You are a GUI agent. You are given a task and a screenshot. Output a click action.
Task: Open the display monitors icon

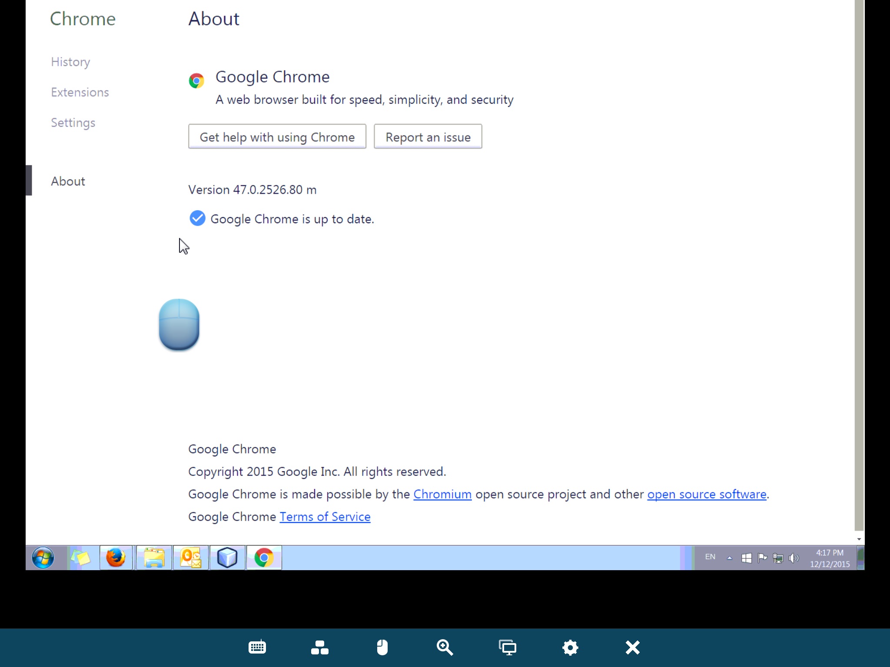507,647
